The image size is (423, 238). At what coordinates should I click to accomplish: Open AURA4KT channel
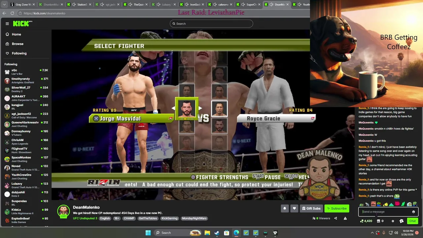[26, 98]
